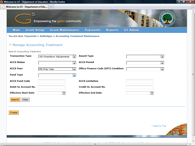The width and height of the screenshot is (195, 146).
Task: Expand the ACCS Period dropdown
Action: (x=162, y=63)
